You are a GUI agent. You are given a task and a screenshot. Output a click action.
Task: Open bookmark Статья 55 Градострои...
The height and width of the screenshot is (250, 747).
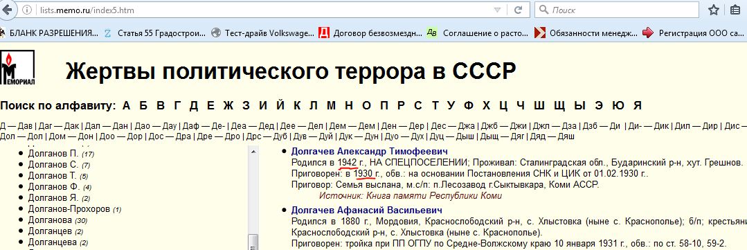coord(155,33)
